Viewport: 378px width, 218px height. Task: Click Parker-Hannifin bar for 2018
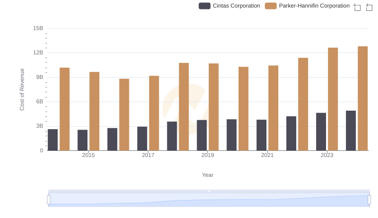184,106
